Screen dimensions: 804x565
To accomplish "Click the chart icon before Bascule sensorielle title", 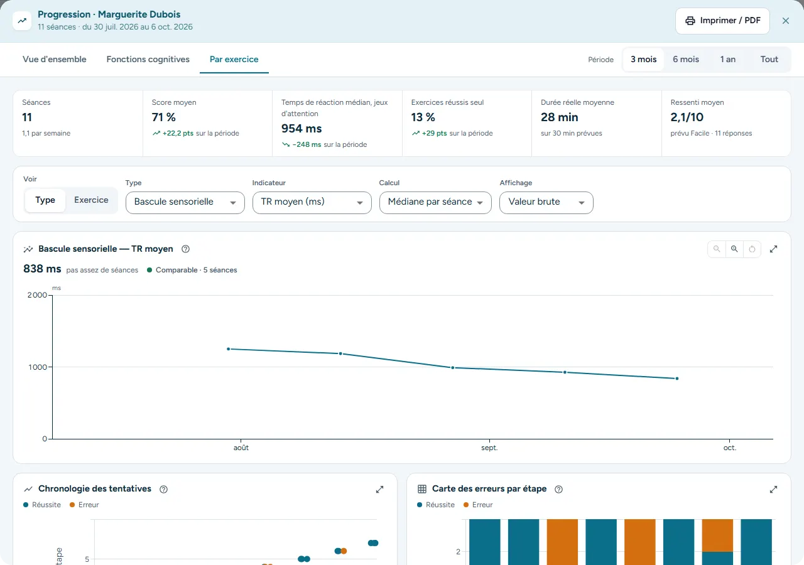I will tap(28, 249).
